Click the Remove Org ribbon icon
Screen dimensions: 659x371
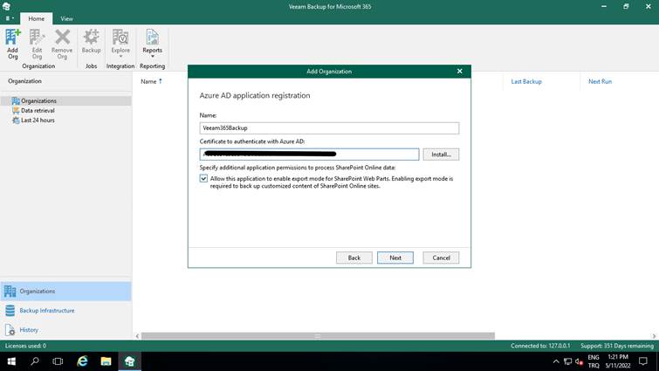pyautogui.click(x=62, y=44)
